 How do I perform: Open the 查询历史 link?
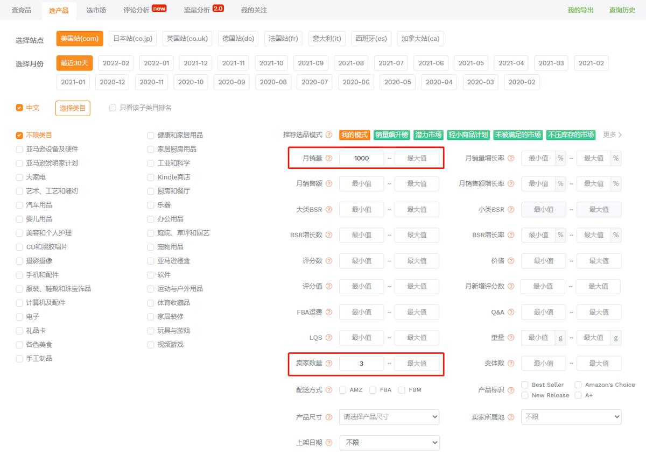(622, 10)
